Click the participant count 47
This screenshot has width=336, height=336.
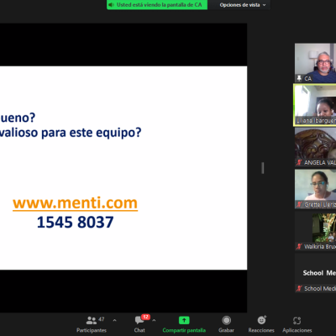[102, 319]
